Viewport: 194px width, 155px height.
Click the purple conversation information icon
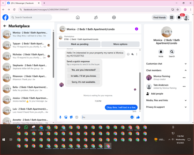pyautogui.click(x=137, y=29)
